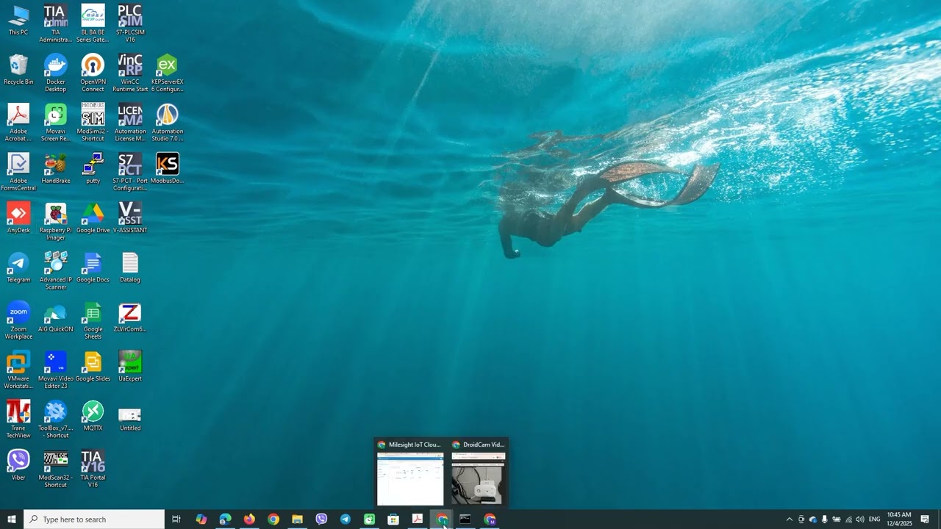Select the Google Drive desktop shortcut
941x529 pixels.
pos(93,218)
